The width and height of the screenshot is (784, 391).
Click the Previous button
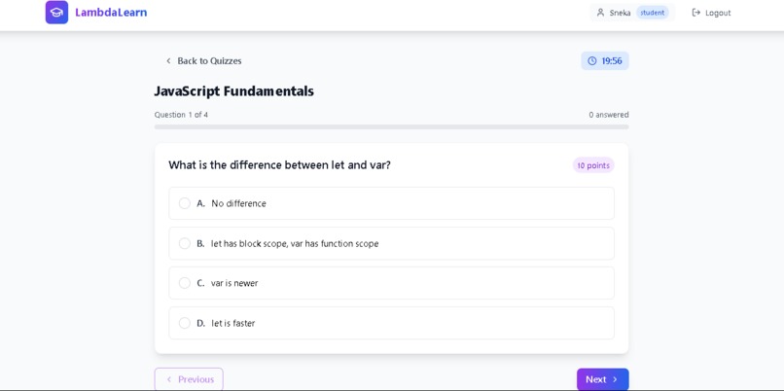click(x=189, y=379)
